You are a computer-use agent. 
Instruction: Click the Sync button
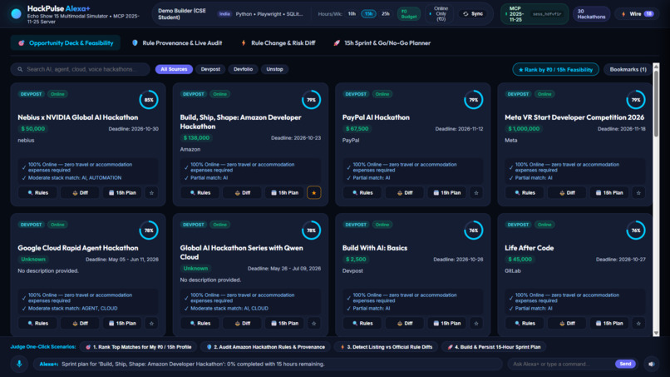coord(473,13)
